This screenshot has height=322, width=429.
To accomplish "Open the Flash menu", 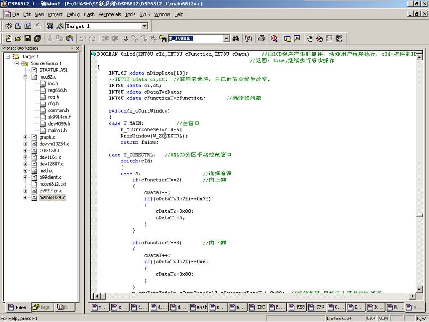I will [x=89, y=14].
